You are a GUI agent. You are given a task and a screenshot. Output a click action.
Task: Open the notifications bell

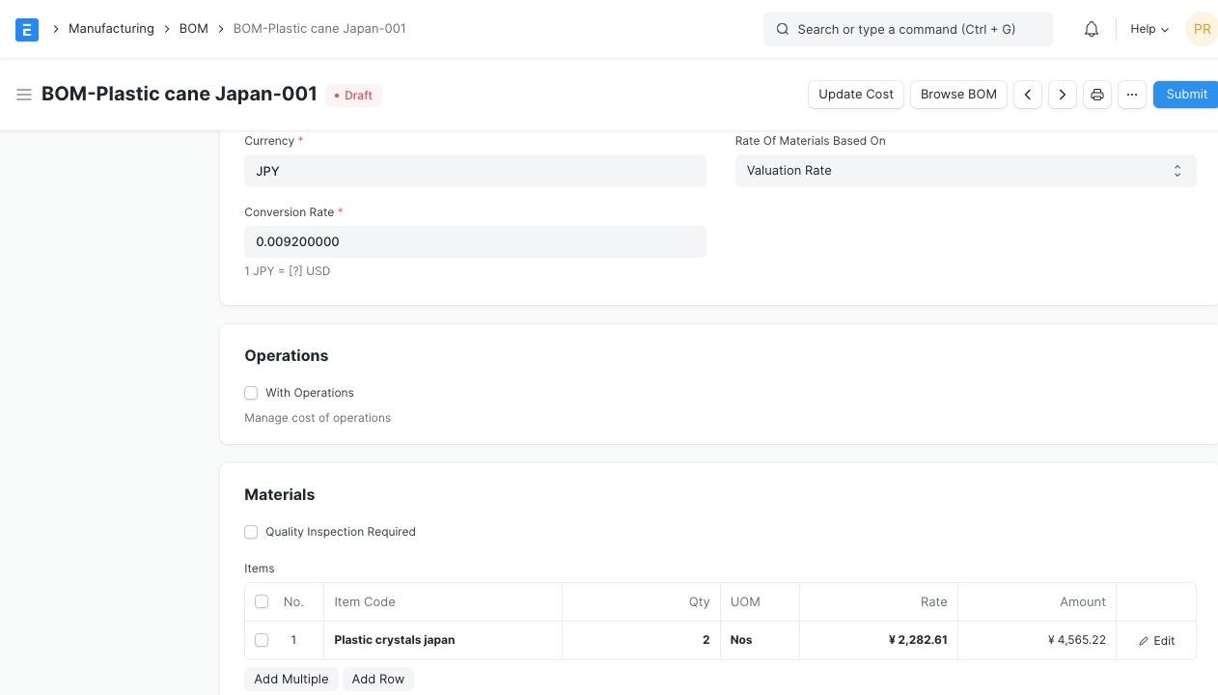point(1092,29)
